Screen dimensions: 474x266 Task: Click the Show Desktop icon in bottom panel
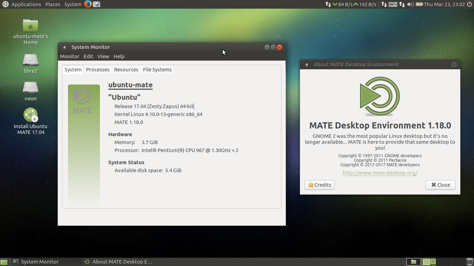[x=4, y=262]
